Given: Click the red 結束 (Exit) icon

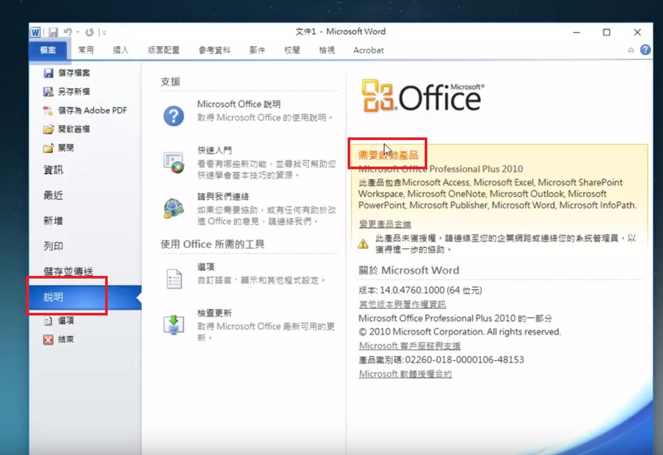Looking at the screenshot, I should 48,339.
